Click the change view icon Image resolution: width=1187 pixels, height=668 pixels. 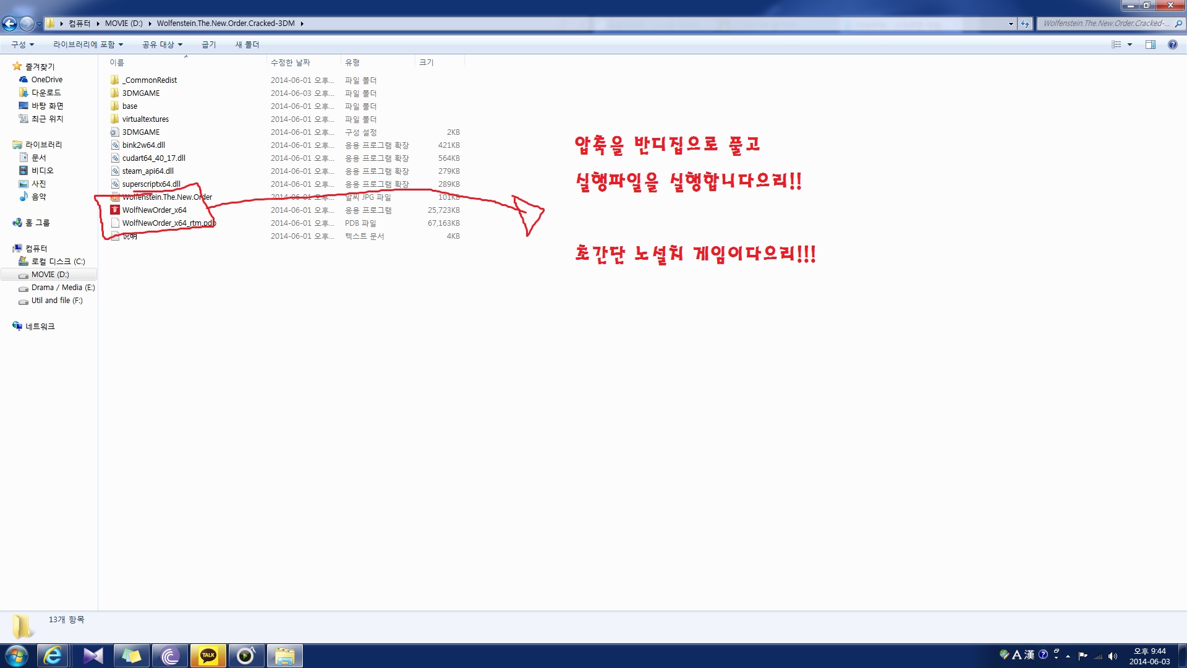click(x=1116, y=45)
